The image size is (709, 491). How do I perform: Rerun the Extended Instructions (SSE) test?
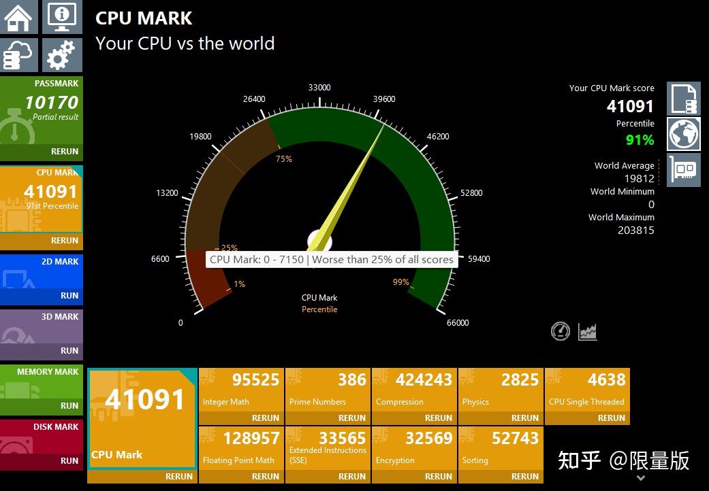(x=352, y=477)
